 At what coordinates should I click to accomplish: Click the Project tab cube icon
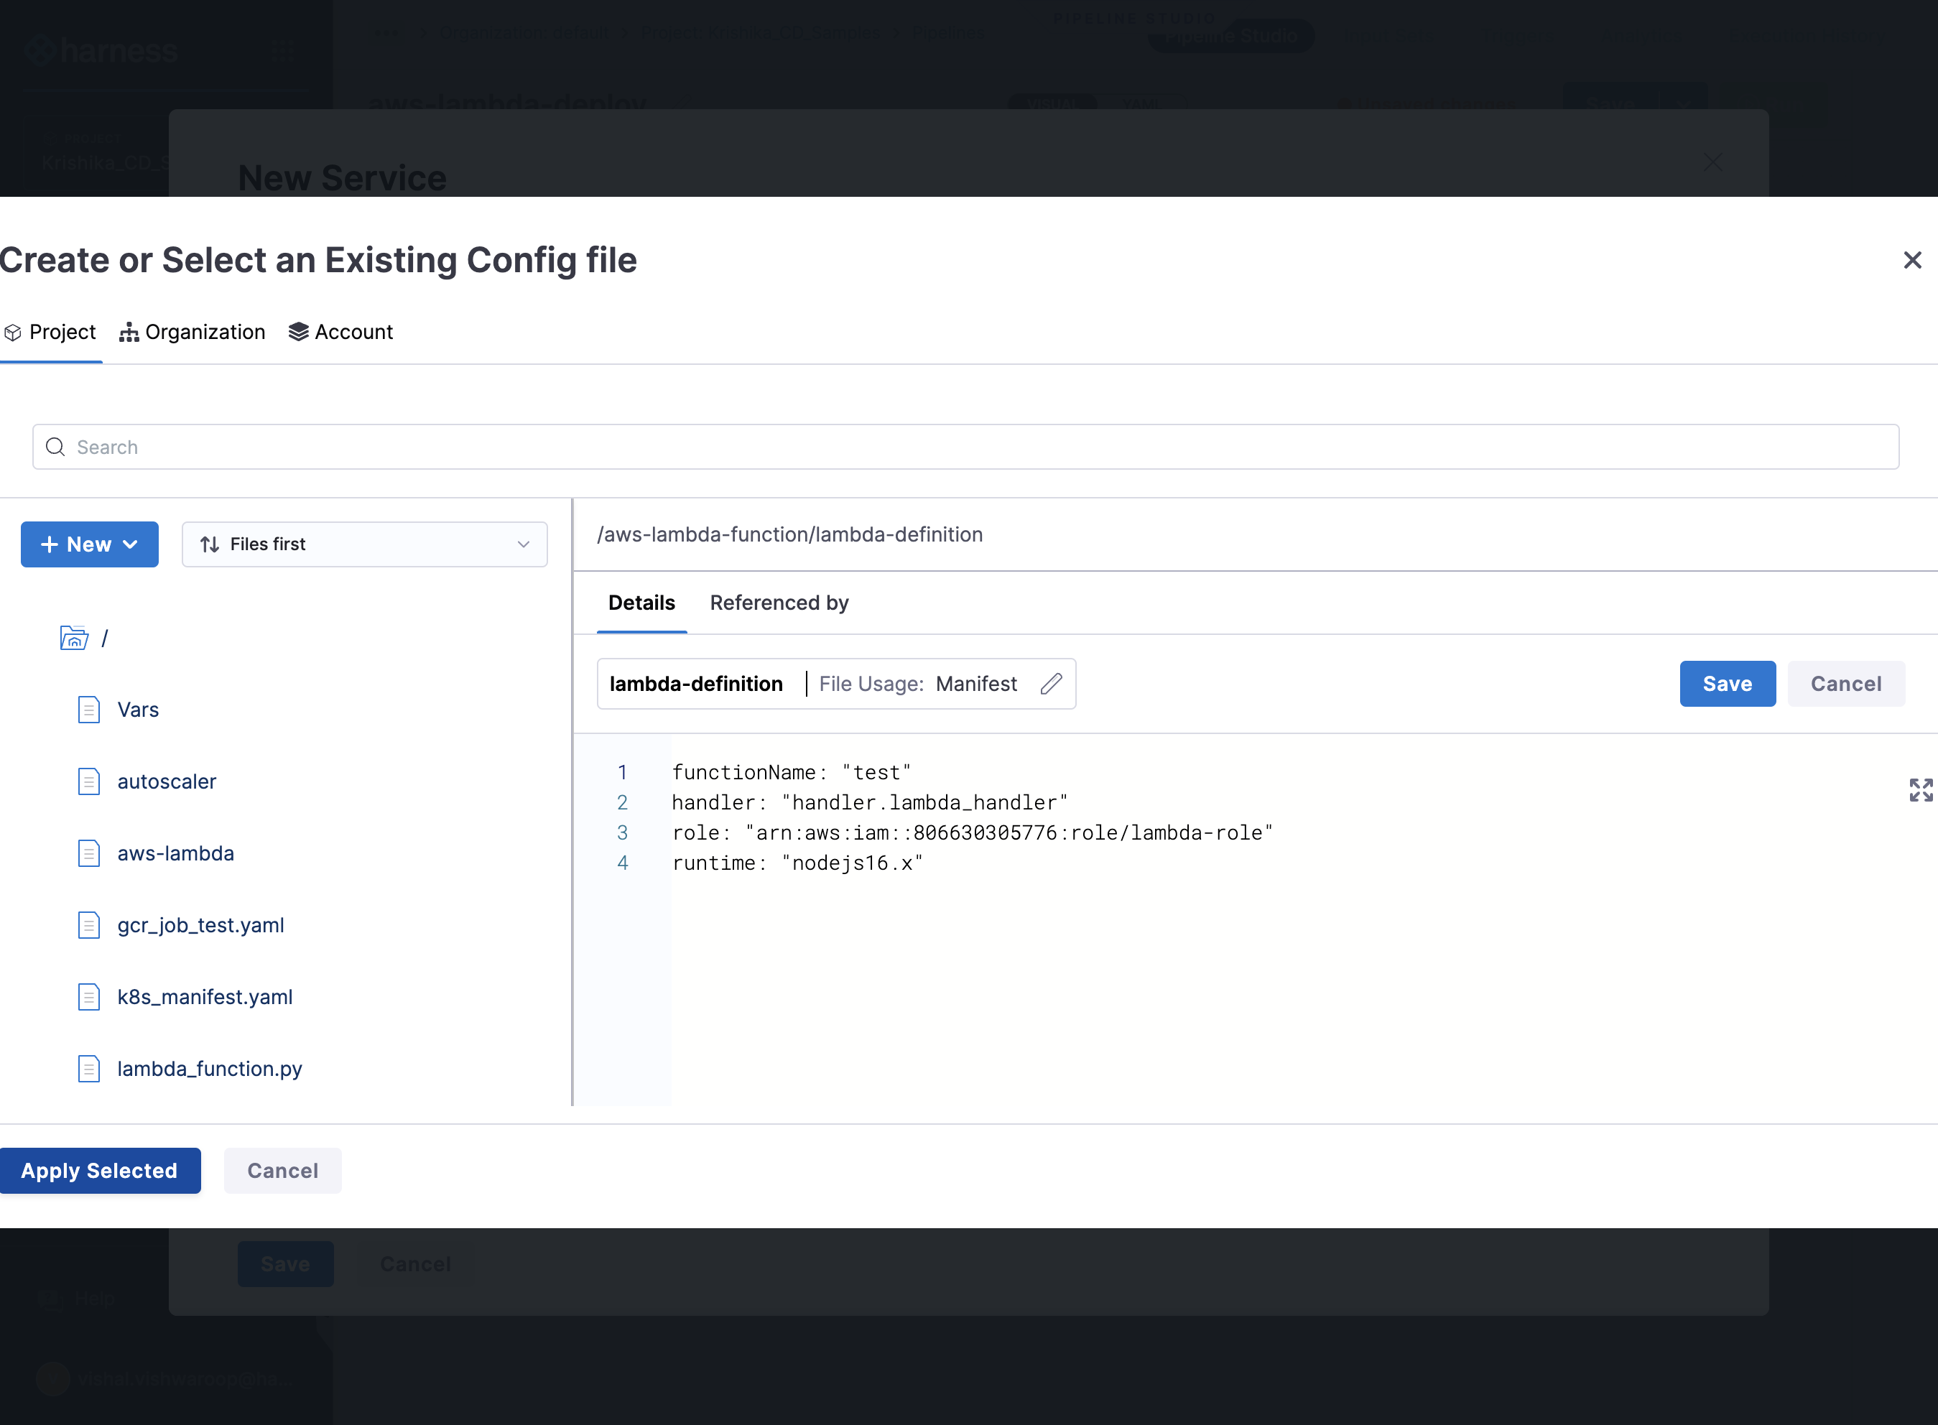click(x=13, y=332)
